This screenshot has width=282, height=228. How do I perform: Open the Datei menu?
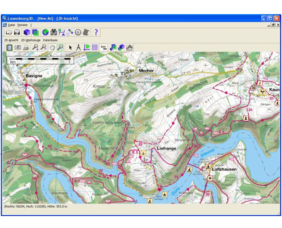[12, 25]
